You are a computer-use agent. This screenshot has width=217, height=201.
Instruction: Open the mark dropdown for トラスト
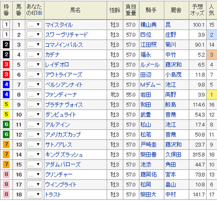coord(34,194)
